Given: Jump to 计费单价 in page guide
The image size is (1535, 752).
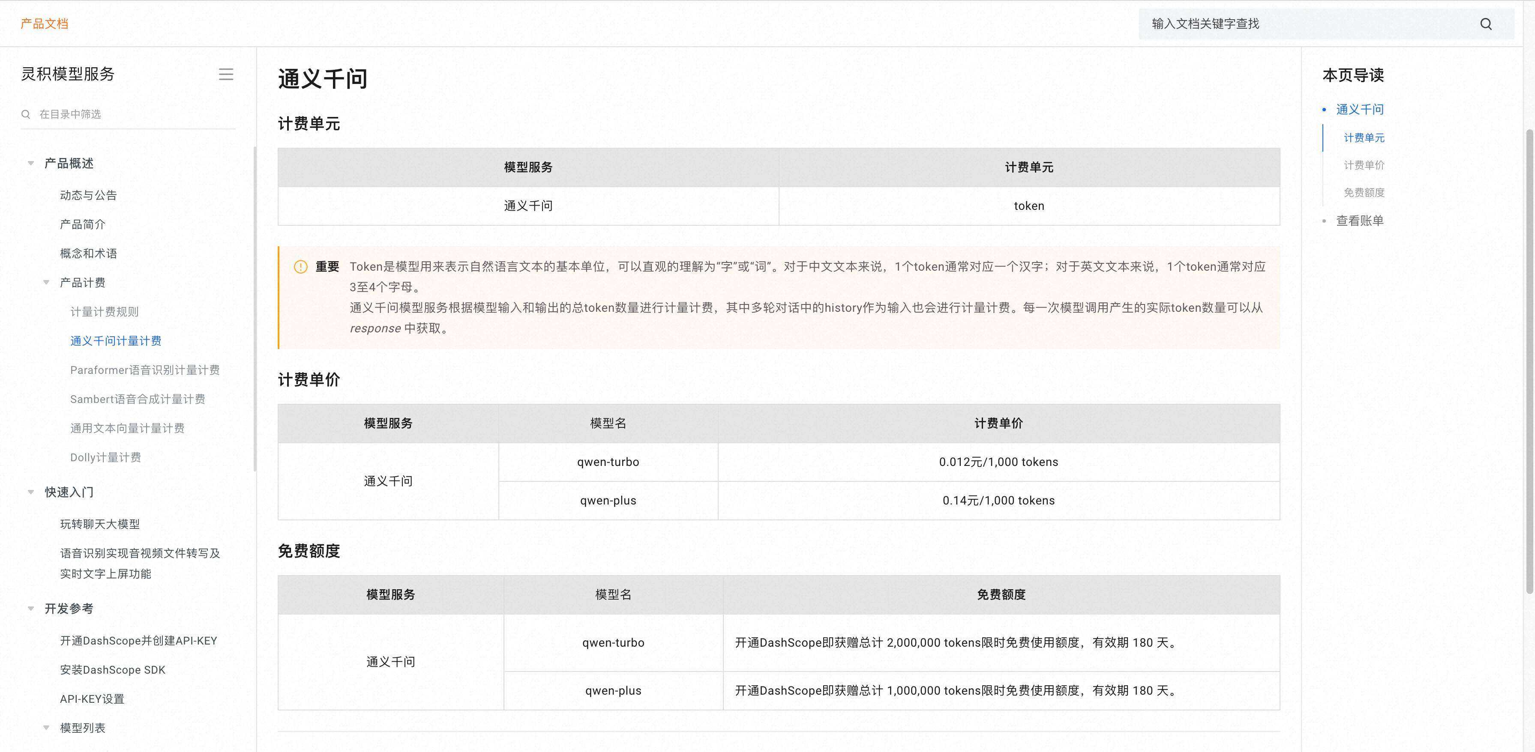Looking at the screenshot, I should [1364, 166].
